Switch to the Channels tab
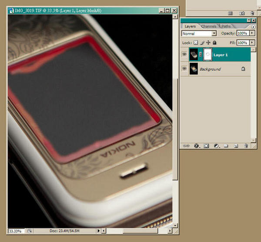Viewport: 261px width, 242px height. (x=208, y=26)
